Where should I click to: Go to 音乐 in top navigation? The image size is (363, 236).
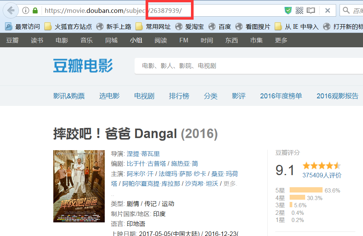pyautogui.click(x=87, y=40)
